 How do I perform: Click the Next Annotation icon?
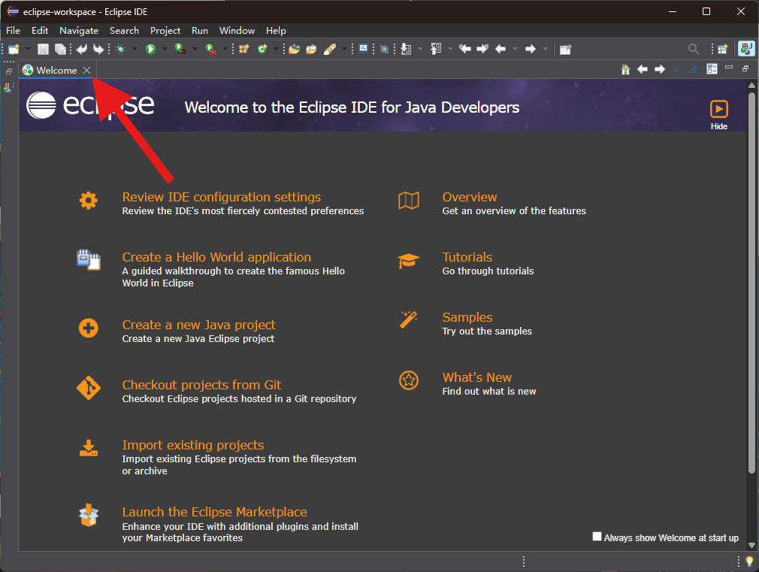point(406,49)
